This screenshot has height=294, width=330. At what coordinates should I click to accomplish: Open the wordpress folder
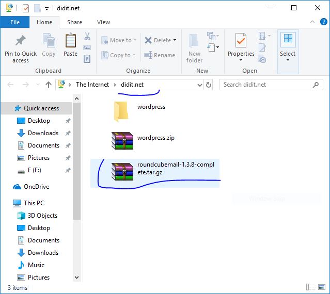tap(121, 111)
